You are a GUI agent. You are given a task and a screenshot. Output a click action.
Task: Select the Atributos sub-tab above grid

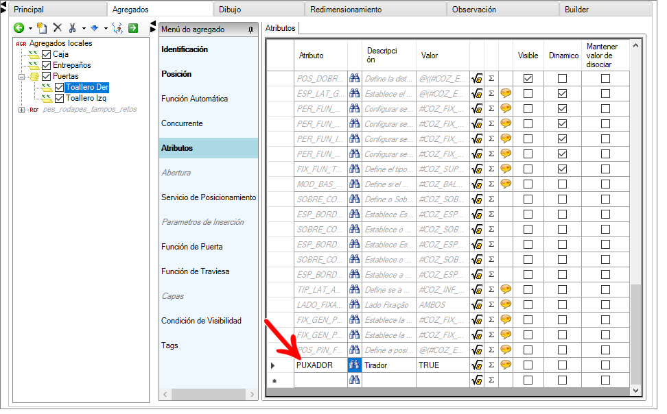(x=281, y=28)
